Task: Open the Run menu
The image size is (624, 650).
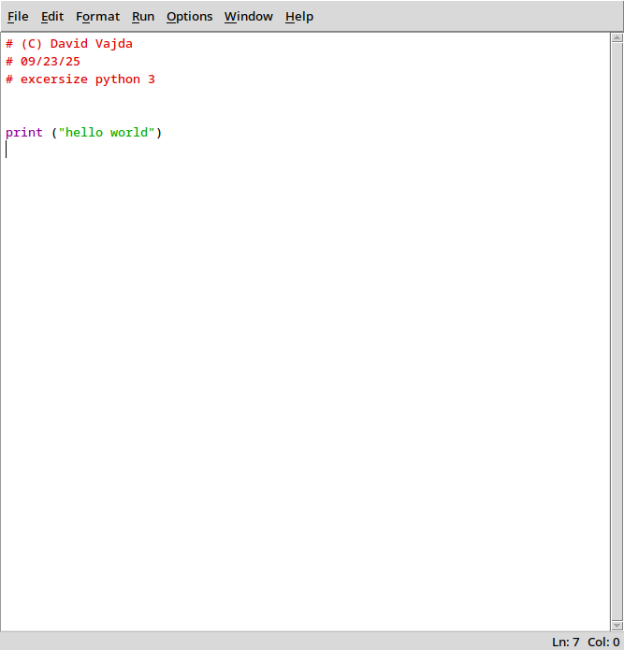Action: point(143,17)
